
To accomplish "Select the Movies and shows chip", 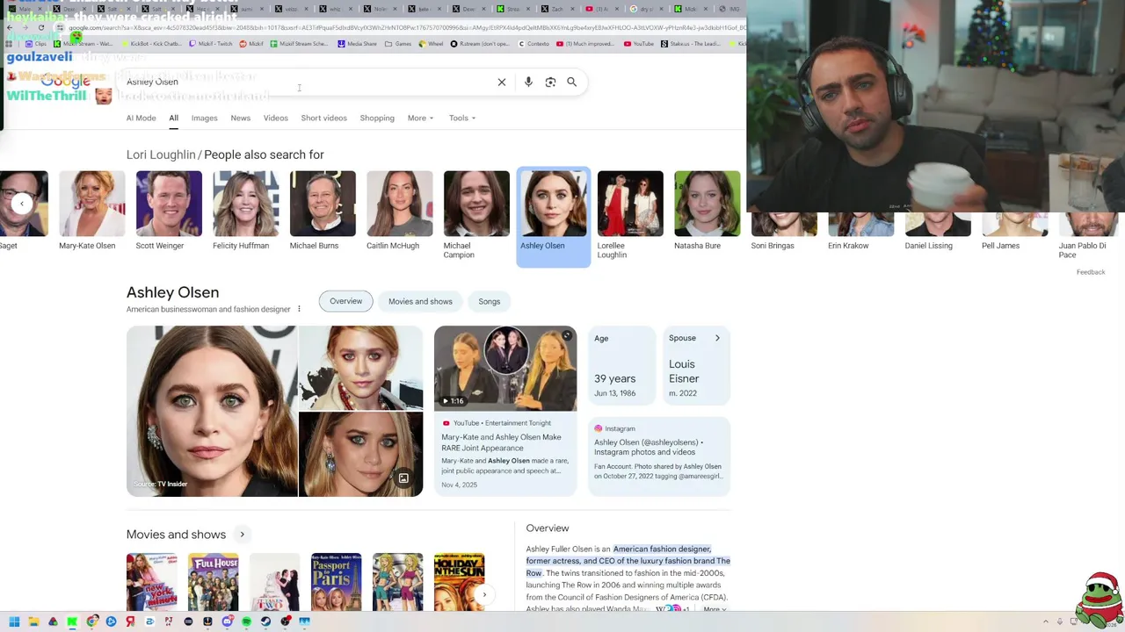I will (x=420, y=302).
